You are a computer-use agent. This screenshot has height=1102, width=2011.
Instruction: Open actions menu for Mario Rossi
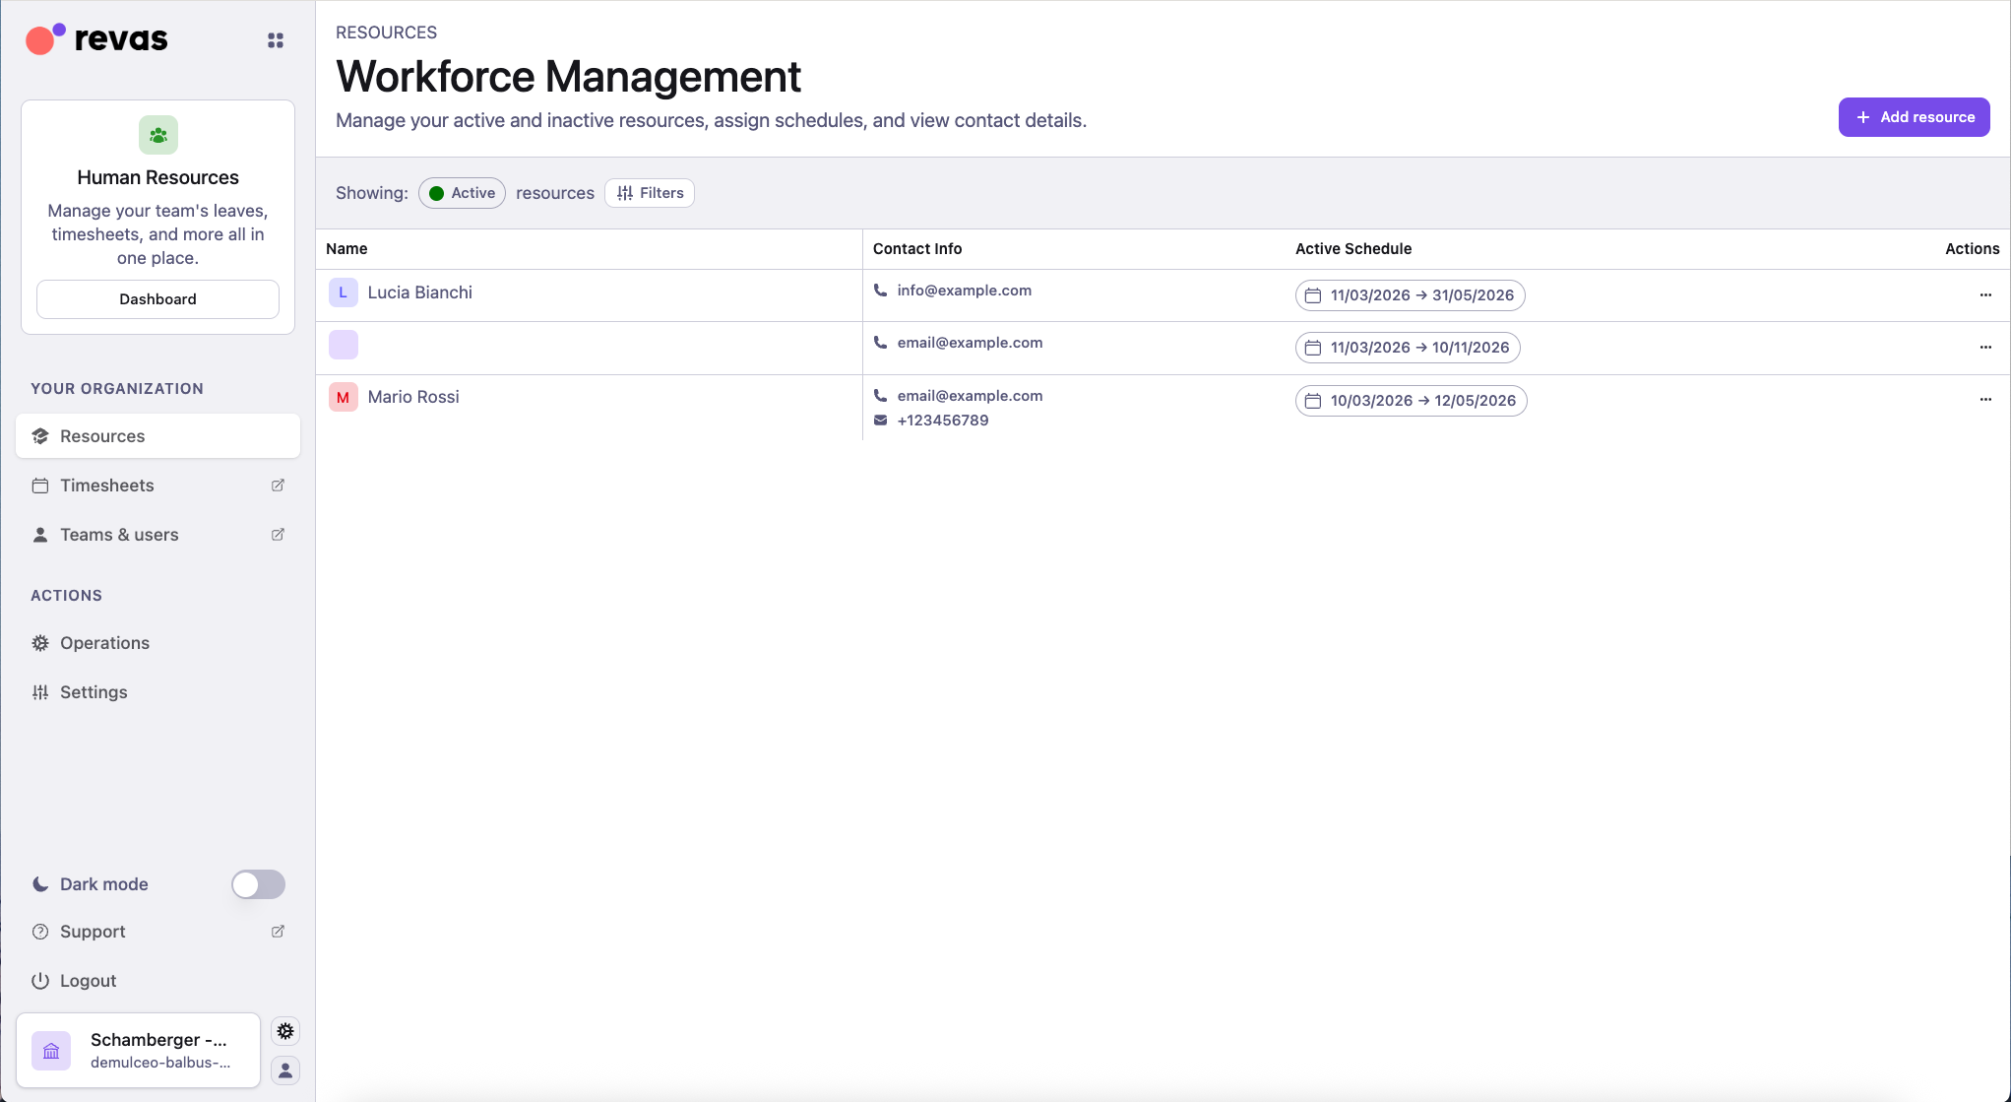point(1984,400)
